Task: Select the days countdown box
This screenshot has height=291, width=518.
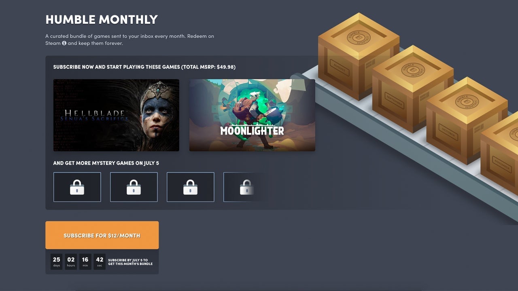Action: tap(57, 261)
